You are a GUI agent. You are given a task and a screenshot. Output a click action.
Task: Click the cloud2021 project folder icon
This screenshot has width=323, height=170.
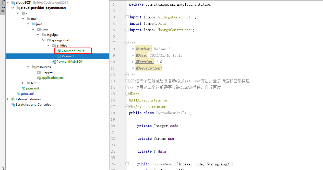coord(13,2)
